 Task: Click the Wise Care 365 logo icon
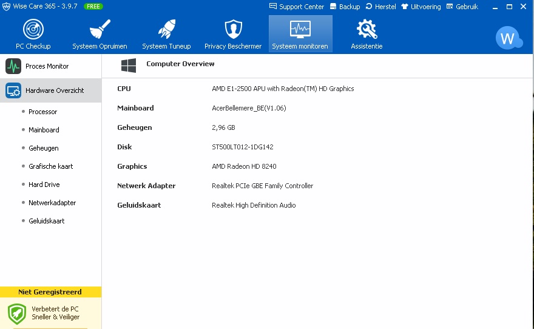(x=6, y=7)
